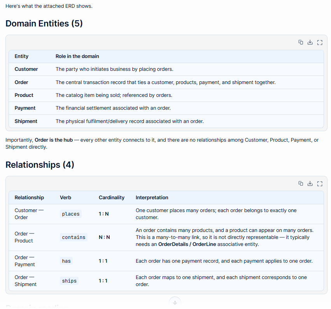The image size is (331, 309).
Task: Select the 'Customer — Order' relationship cell
Action: click(29, 214)
